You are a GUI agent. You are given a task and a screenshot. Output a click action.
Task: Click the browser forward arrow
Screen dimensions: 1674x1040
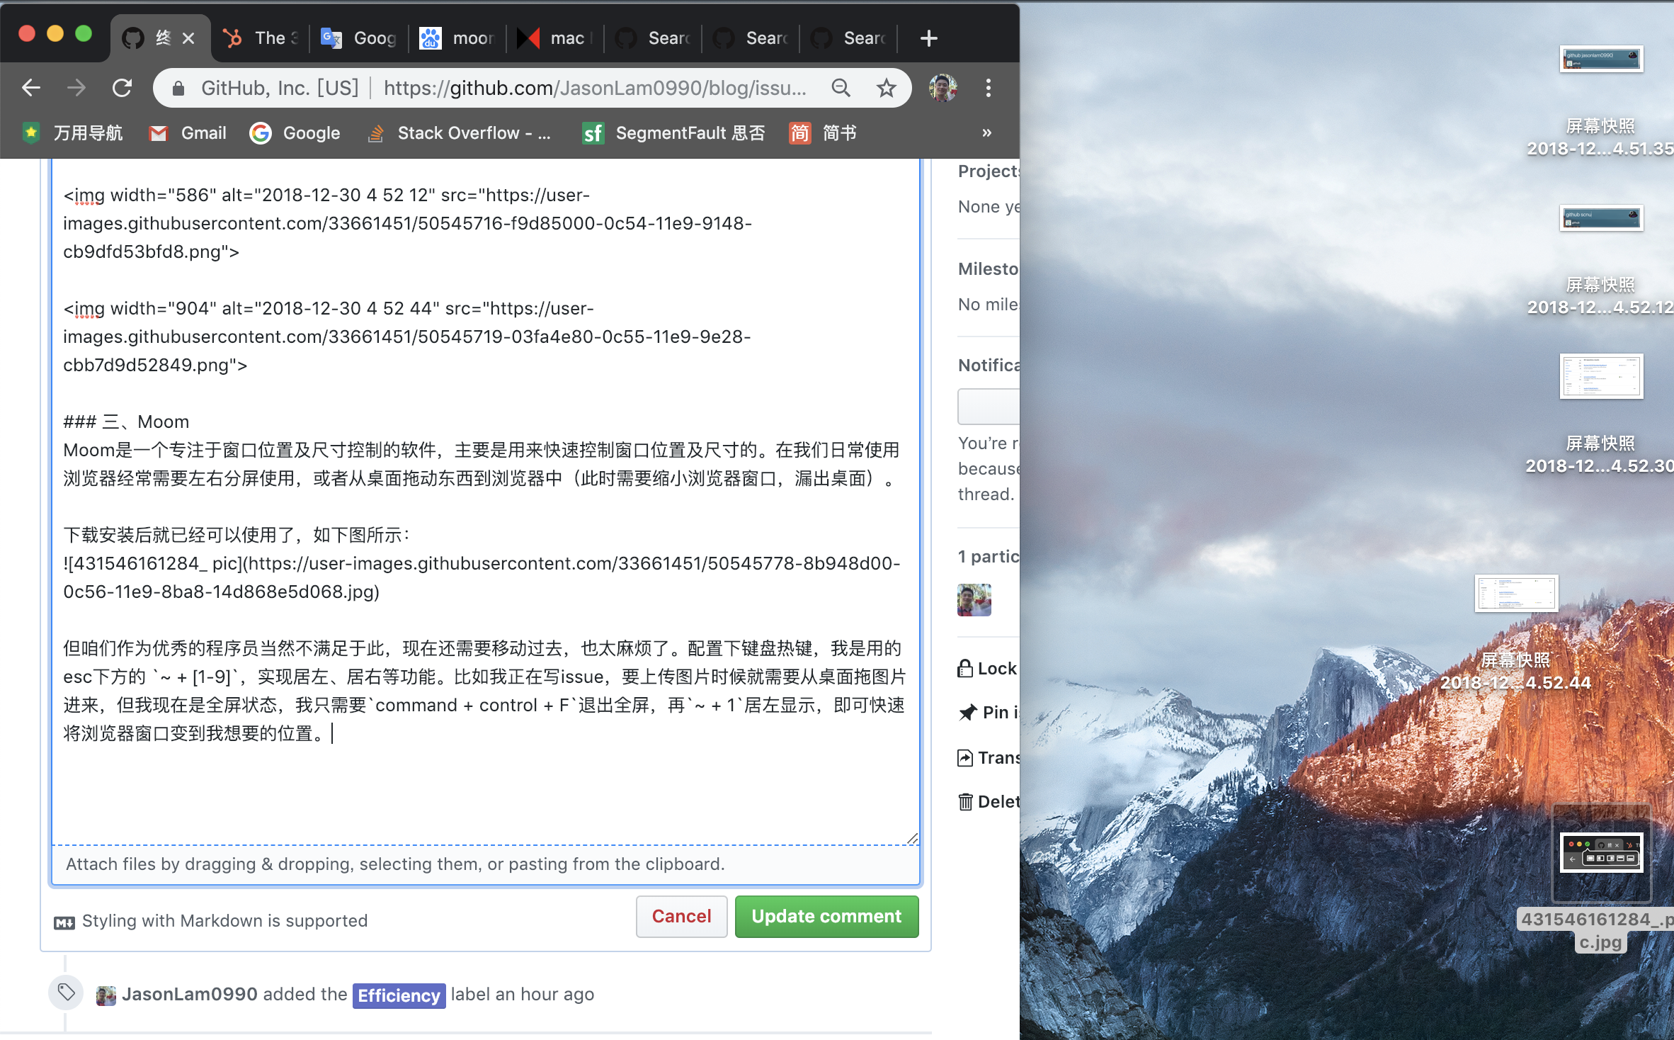point(76,88)
